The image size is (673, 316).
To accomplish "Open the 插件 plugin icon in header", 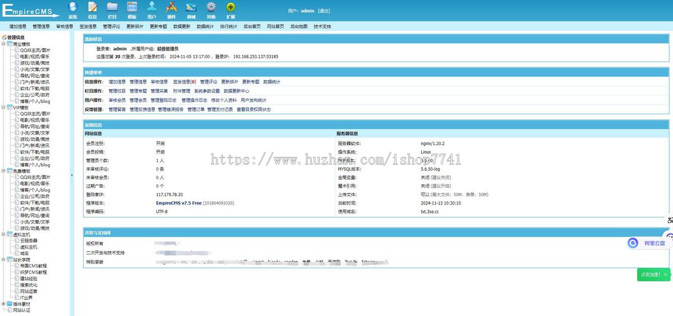I will pos(172,7).
